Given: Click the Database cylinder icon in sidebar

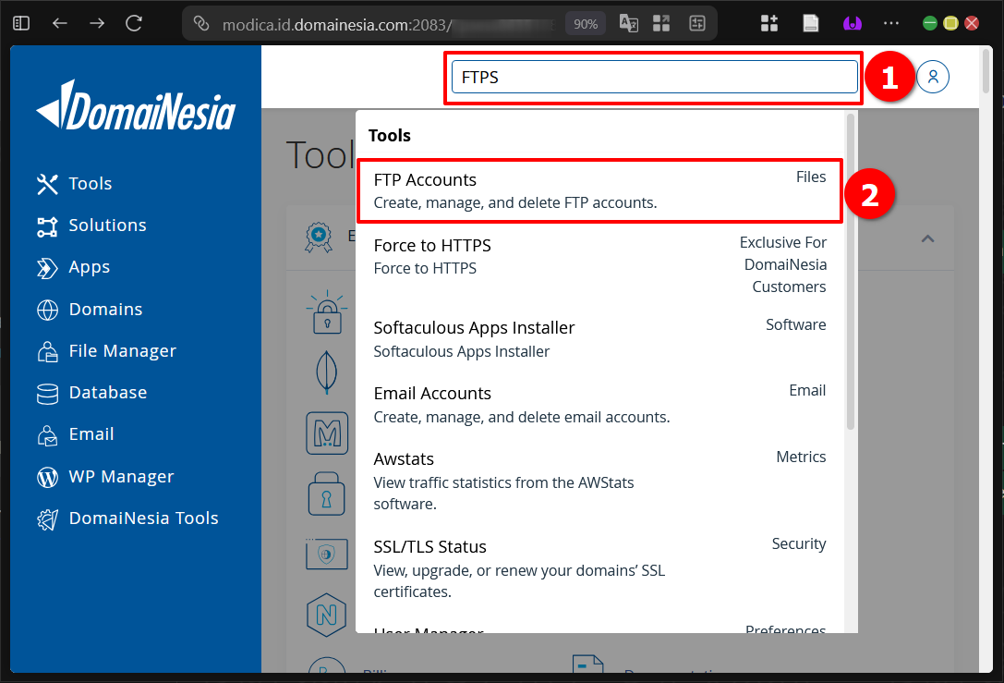Looking at the screenshot, I should click(45, 392).
